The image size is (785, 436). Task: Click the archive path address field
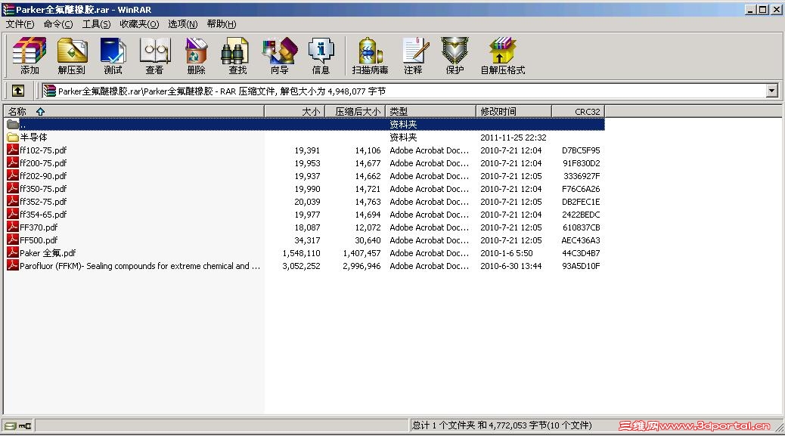pyautogui.click(x=403, y=91)
